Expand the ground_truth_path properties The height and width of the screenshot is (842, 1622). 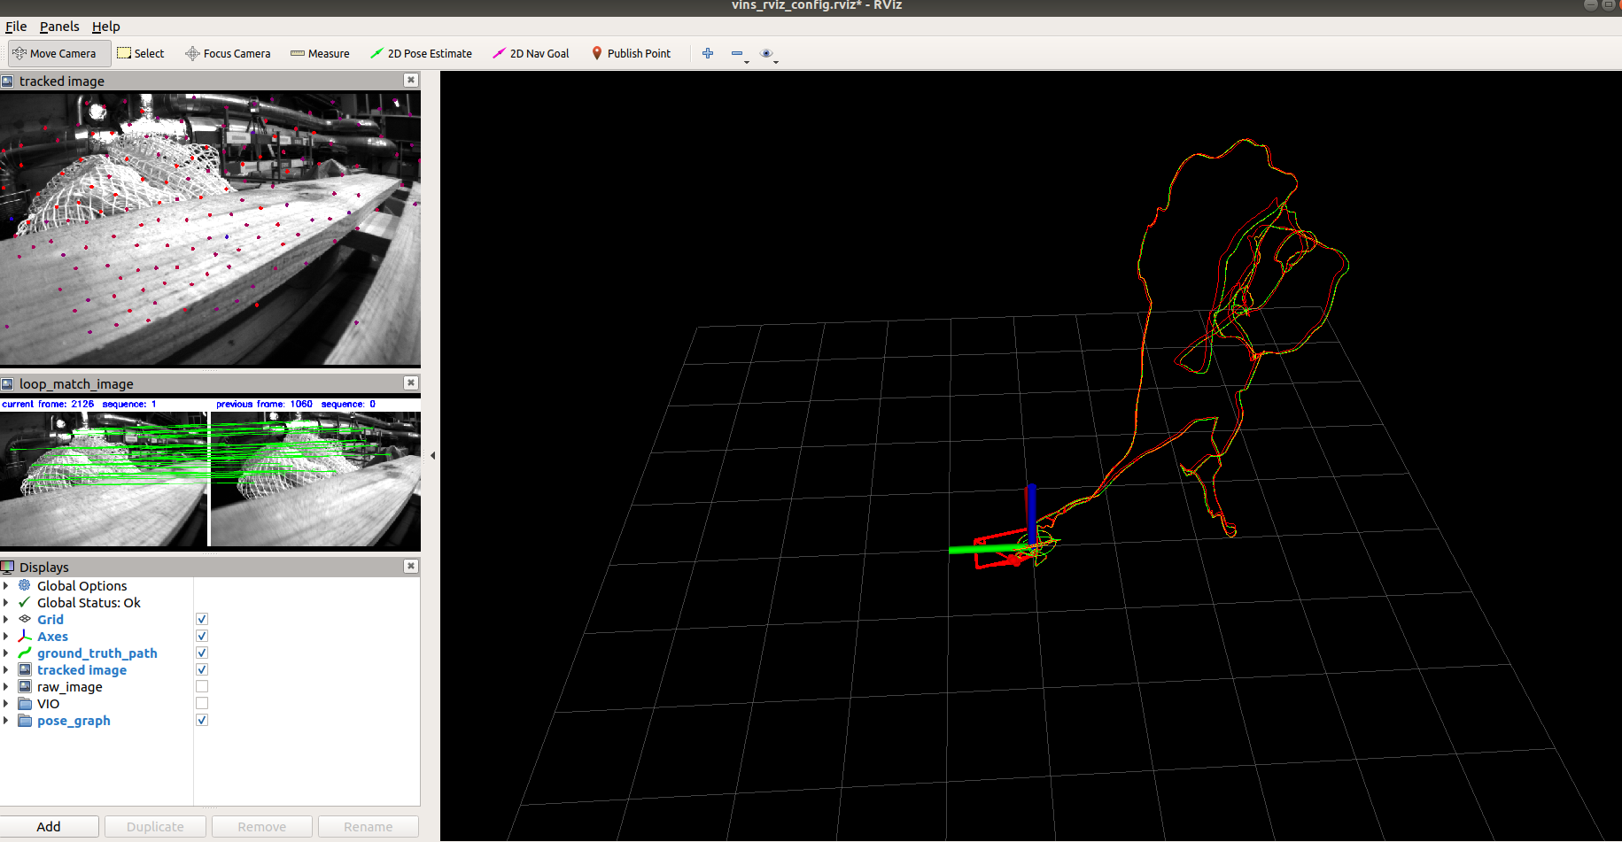tap(6, 653)
